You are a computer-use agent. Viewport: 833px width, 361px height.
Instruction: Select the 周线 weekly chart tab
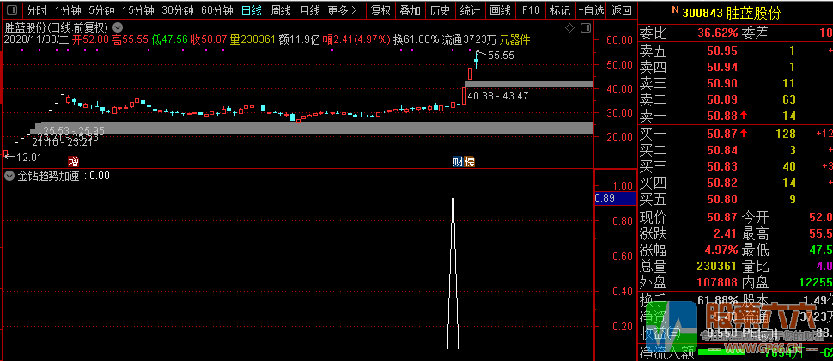pyautogui.click(x=280, y=10)
